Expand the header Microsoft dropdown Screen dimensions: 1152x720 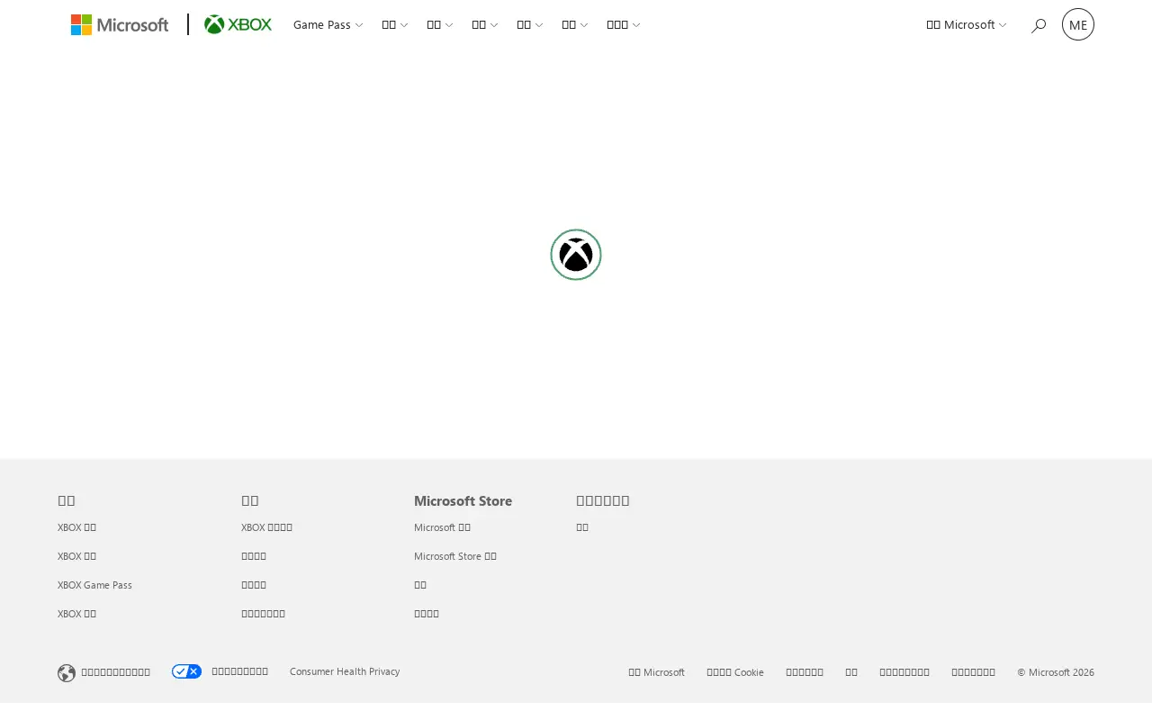click(966, 24)
